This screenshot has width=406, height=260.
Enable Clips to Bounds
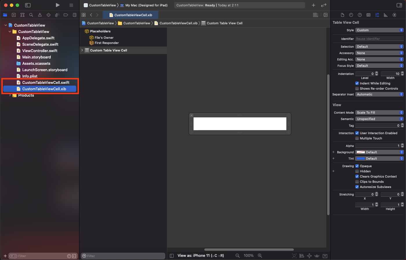tap(357, 182)
